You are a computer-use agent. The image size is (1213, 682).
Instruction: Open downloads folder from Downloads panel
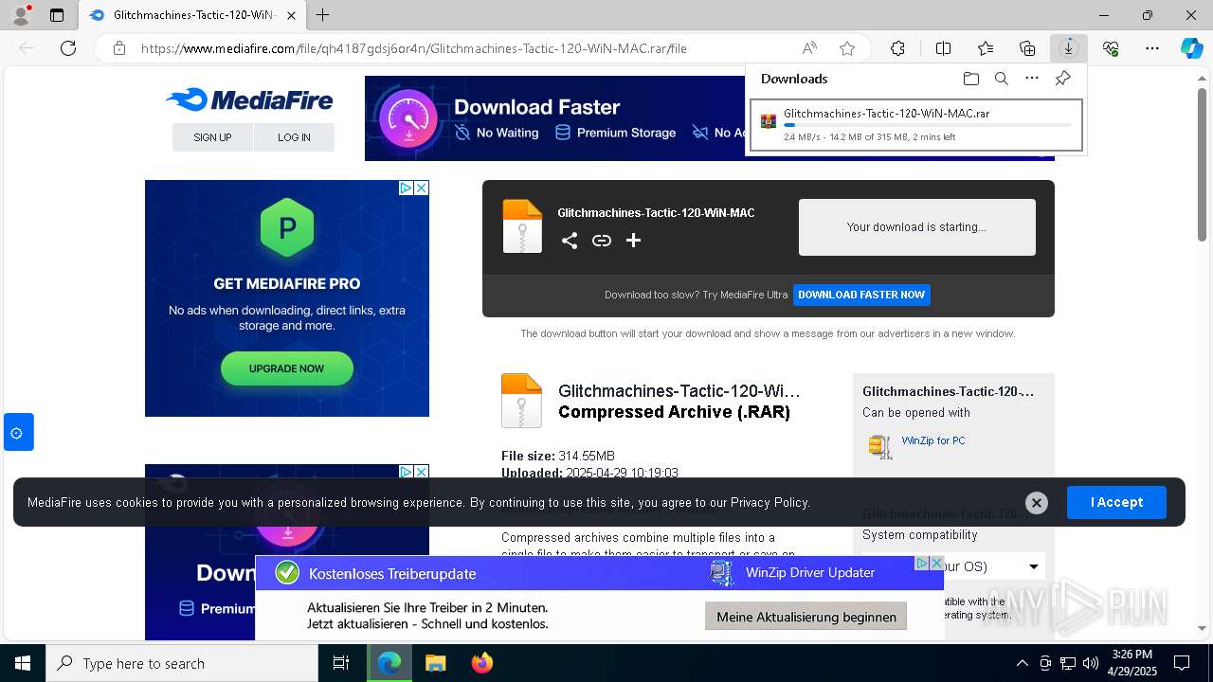(x=970, y=79)
